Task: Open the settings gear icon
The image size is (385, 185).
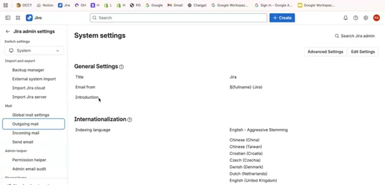Action: point(366,18)
